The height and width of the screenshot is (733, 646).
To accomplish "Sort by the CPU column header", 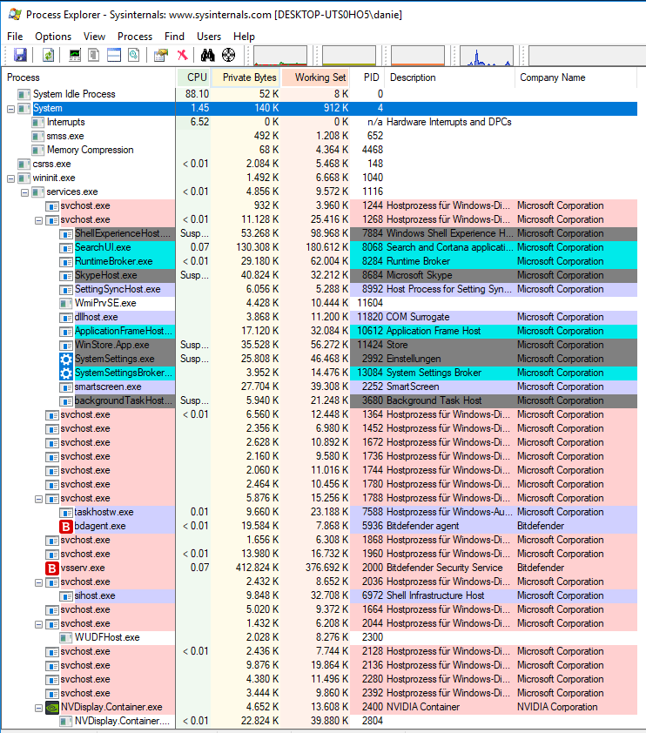I will (193, 77).
